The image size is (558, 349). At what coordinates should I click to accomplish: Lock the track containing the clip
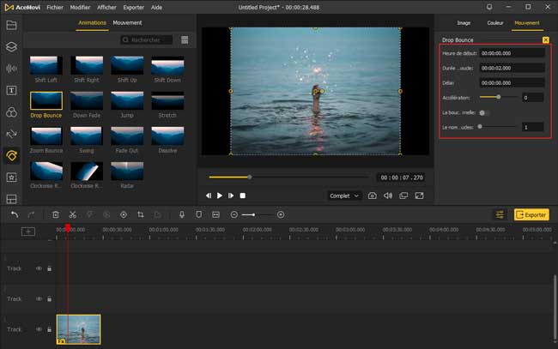point(50,329)
